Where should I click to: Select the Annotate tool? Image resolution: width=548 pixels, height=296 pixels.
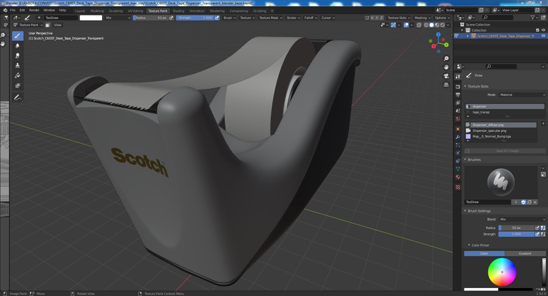[x=18, y=98]
